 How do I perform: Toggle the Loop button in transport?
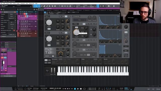[84, 89]
